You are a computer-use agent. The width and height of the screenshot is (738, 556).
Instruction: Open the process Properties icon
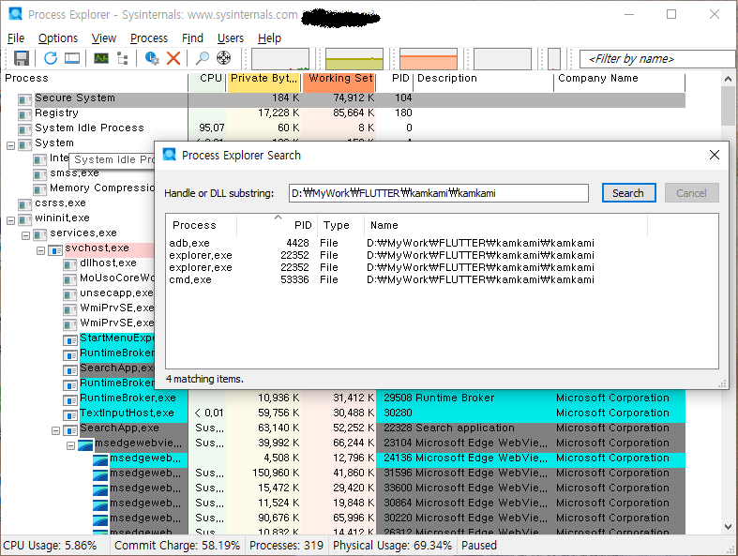[x=152, y=58]
